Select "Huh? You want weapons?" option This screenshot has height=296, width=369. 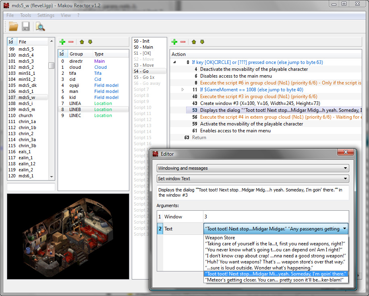(276, 262)
